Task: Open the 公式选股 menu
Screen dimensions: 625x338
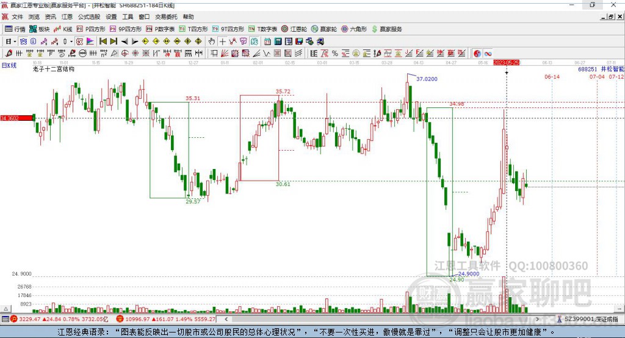Action: 89,16
